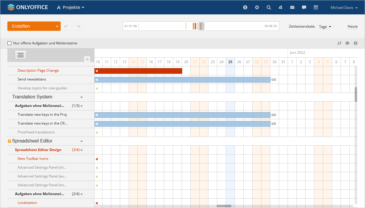Collapse Spreadsheet Editor Design (3/4) milestone

pos(82,150)
